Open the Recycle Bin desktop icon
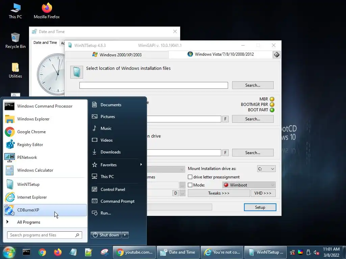Image resolution: width=346 pixels, height=259 pixels. 15,40
